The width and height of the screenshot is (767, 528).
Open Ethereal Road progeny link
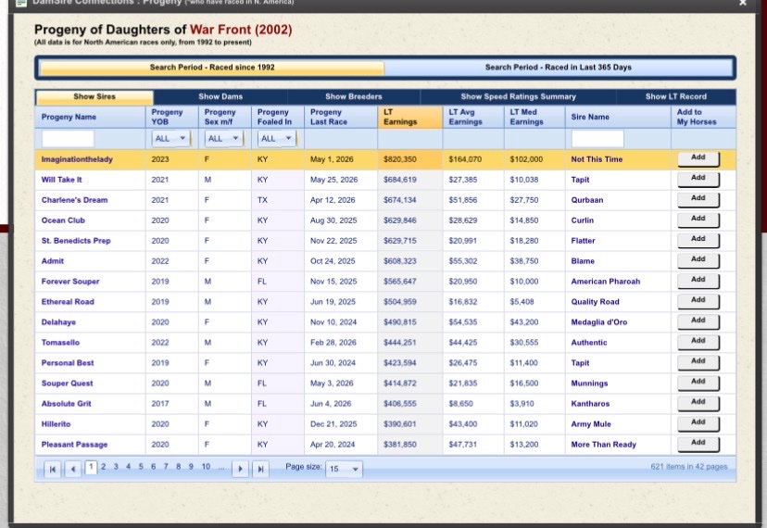[x=68, y=302]
